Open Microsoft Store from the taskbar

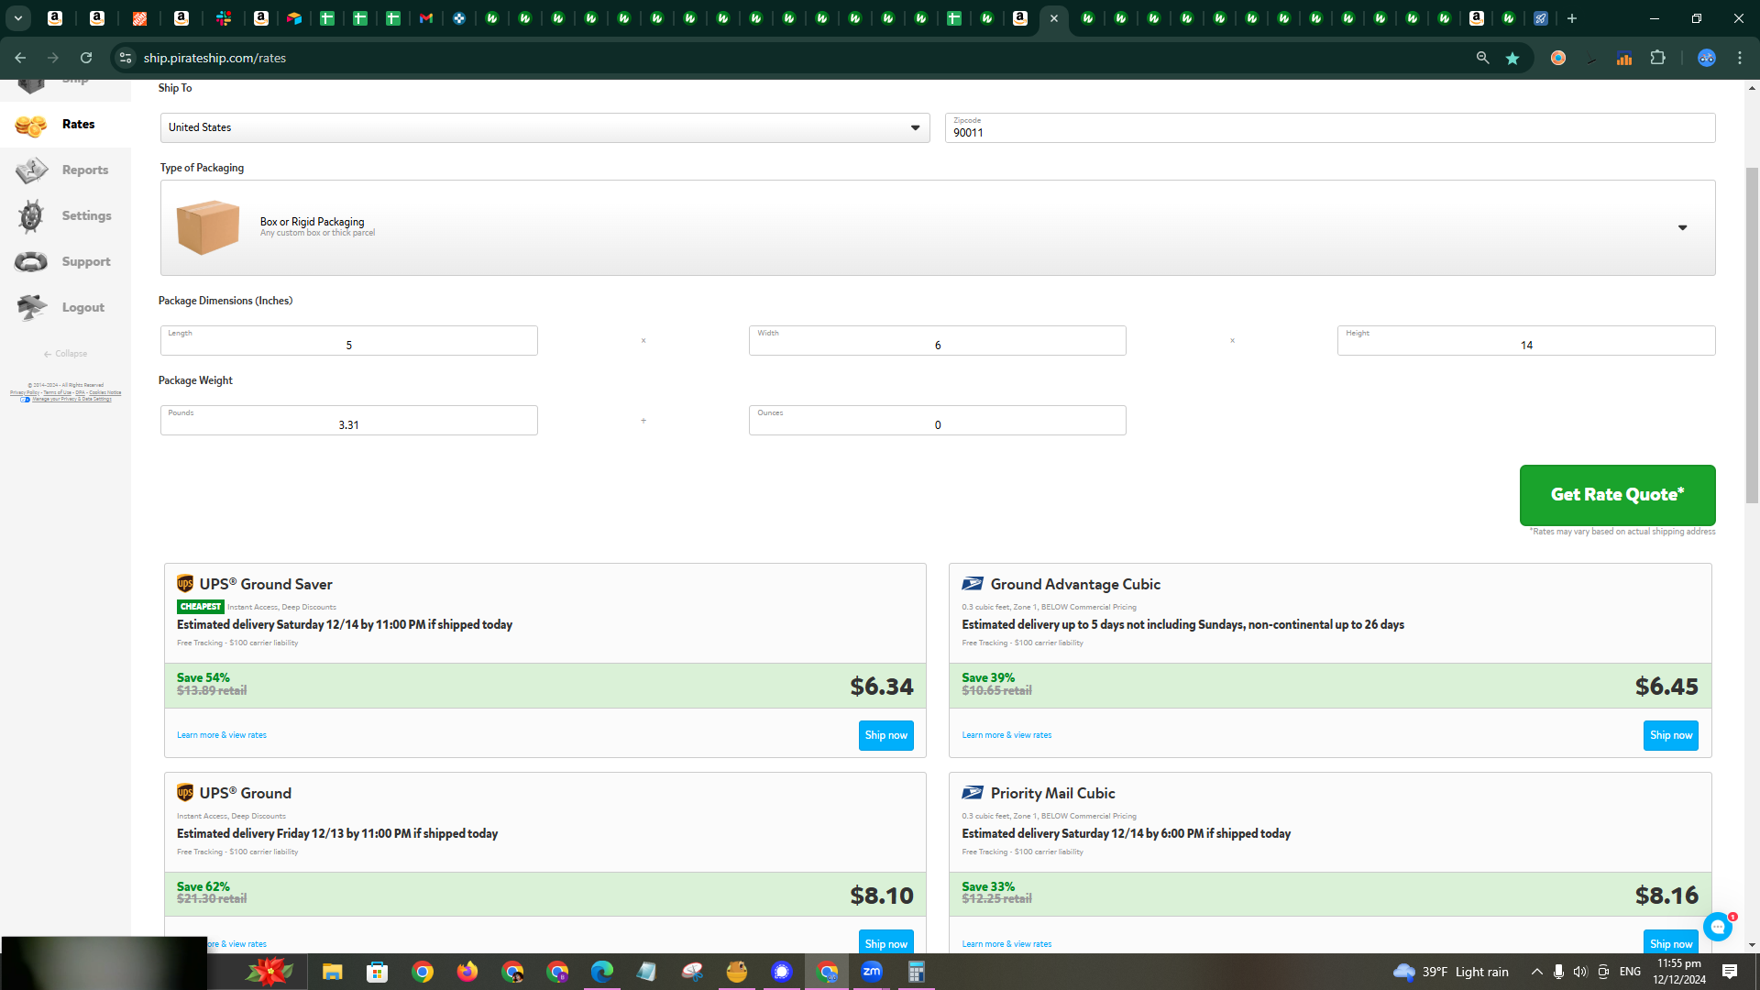[x=377, y=972]
